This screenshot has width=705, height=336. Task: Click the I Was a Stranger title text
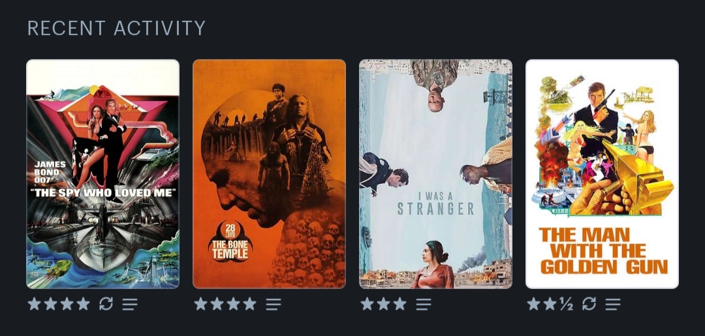[x=435, y=204]
